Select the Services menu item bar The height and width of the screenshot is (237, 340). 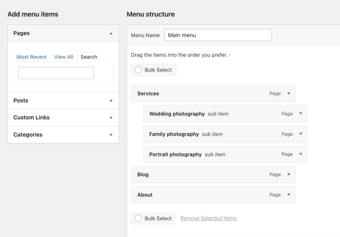click(202, 94)
